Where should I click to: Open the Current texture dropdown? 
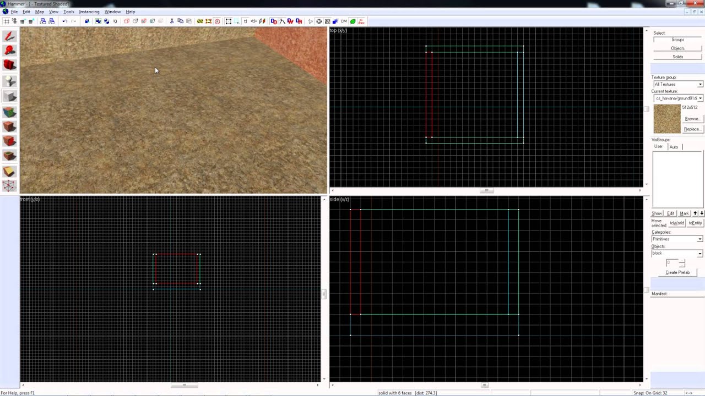tap(700, 98)
